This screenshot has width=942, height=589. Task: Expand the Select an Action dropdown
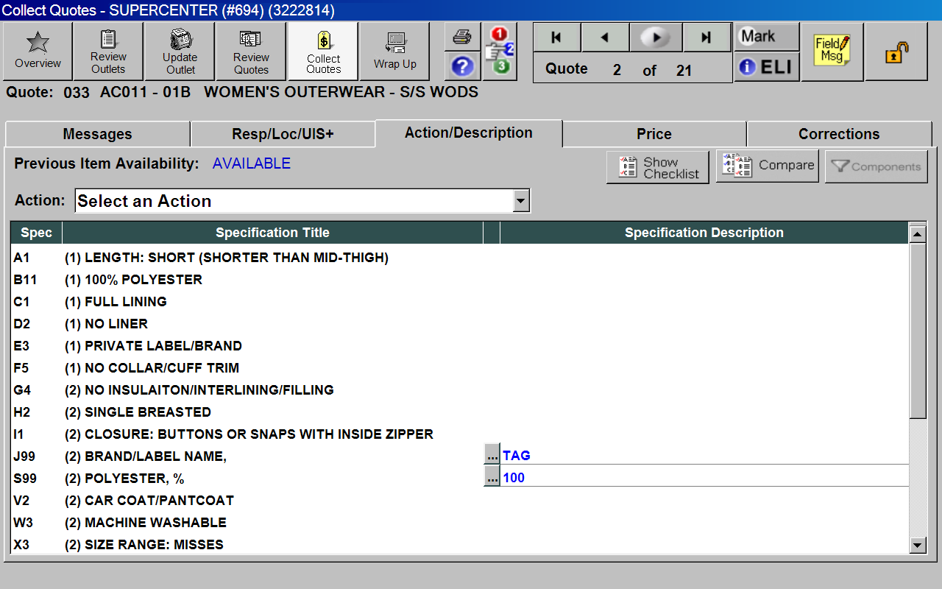(x=521, y=201)
